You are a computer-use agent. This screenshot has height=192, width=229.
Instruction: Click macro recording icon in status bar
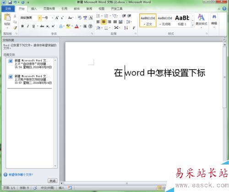coord(70,188)
